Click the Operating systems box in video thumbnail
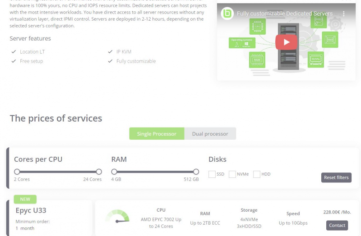Viewport: 361px width, 236px height. pos(242,43)
